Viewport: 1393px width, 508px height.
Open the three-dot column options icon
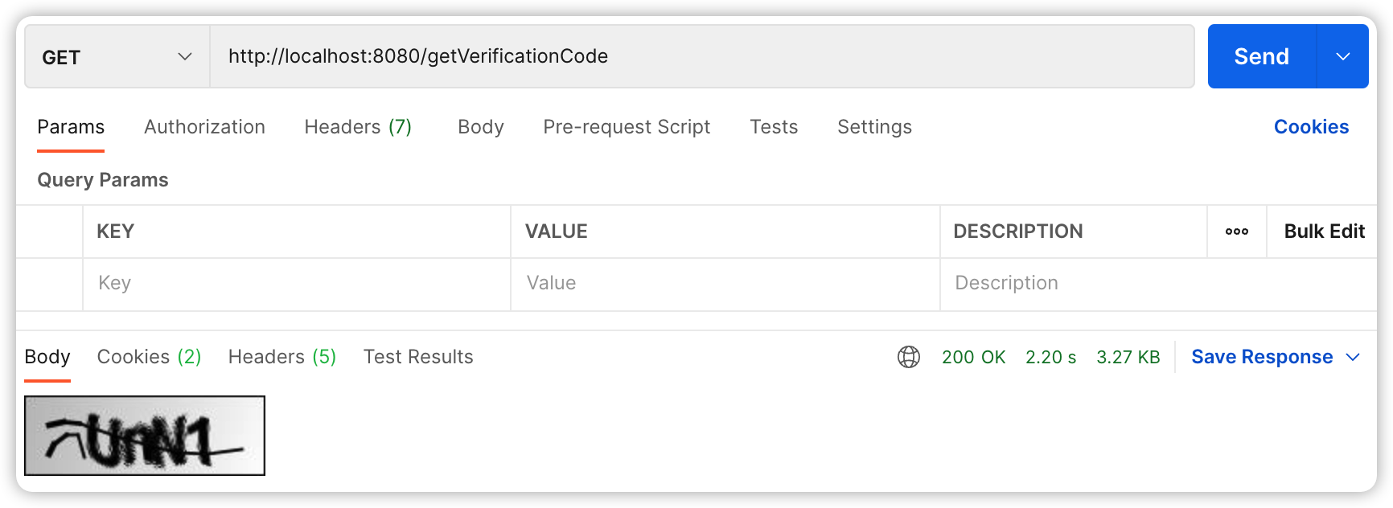[1237, 231]
